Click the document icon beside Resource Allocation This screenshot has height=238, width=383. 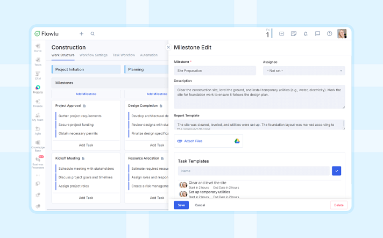pyautogui.click(x=162, y=158)
